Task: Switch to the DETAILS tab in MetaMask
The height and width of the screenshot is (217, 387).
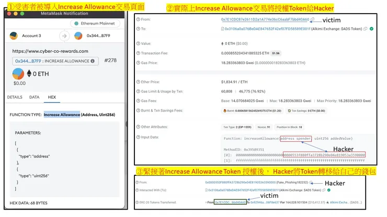Action: [15, 97]
